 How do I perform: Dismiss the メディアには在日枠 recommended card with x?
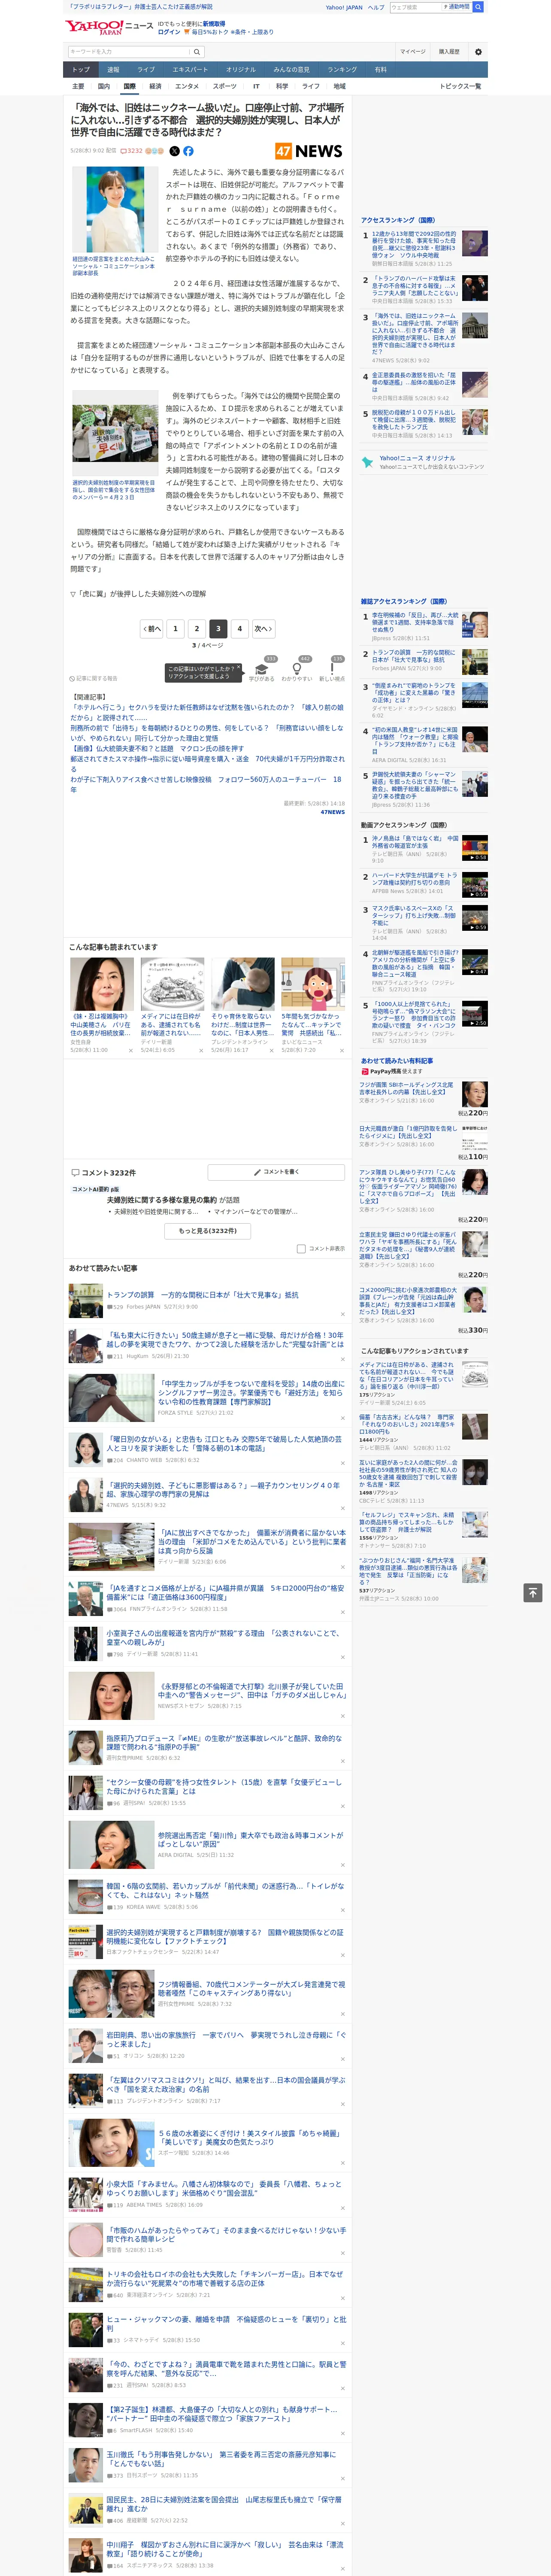coord(201,1050)
